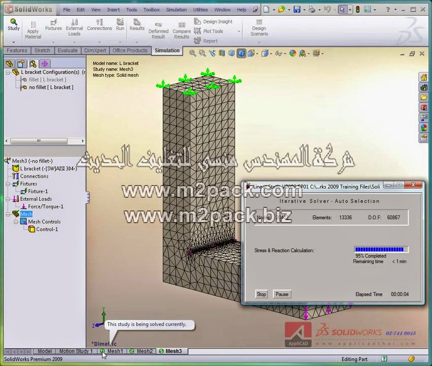Click the New document icon
The width and height of the screenshot is (432, 366).
tap(266, 9)
